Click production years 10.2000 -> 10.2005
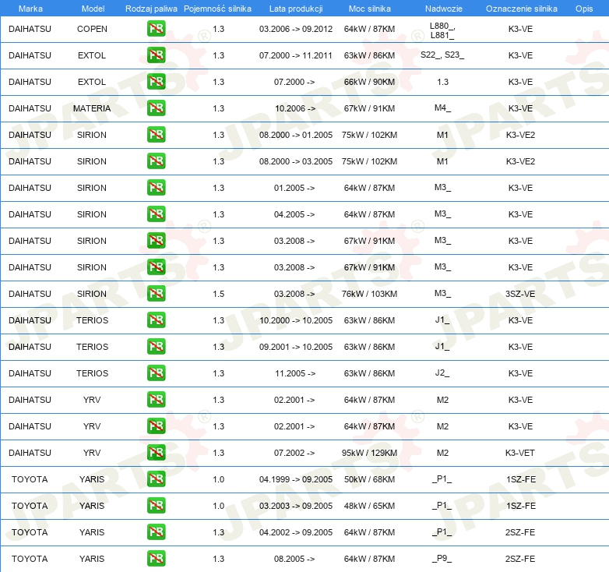 296,320
